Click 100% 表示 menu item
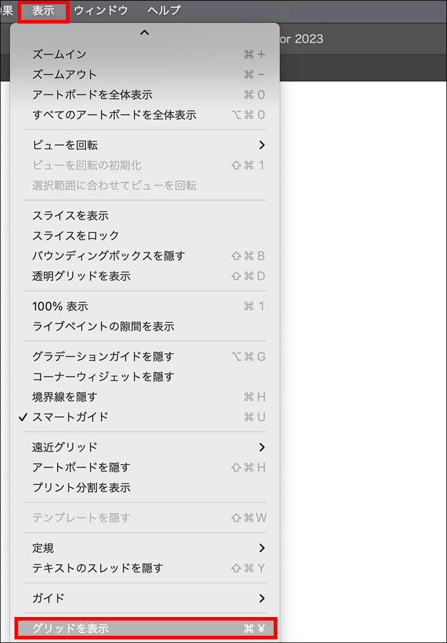This screenshot has height=643, width=447. coord(60,307)
